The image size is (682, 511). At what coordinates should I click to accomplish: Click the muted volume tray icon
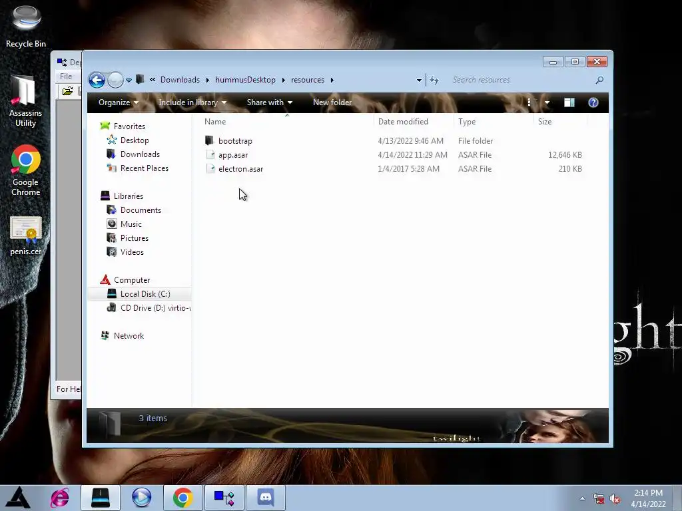615,499
